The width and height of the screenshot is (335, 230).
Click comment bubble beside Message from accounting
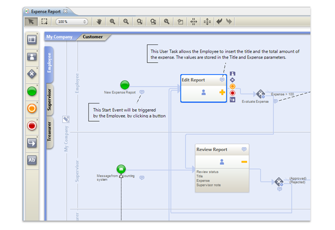click(142, 178)
